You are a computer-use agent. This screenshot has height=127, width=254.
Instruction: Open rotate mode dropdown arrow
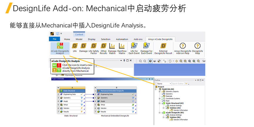pos(173,61)
